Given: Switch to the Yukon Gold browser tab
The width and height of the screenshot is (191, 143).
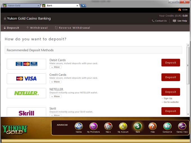Looking at the screenshot, I should 20,6.
